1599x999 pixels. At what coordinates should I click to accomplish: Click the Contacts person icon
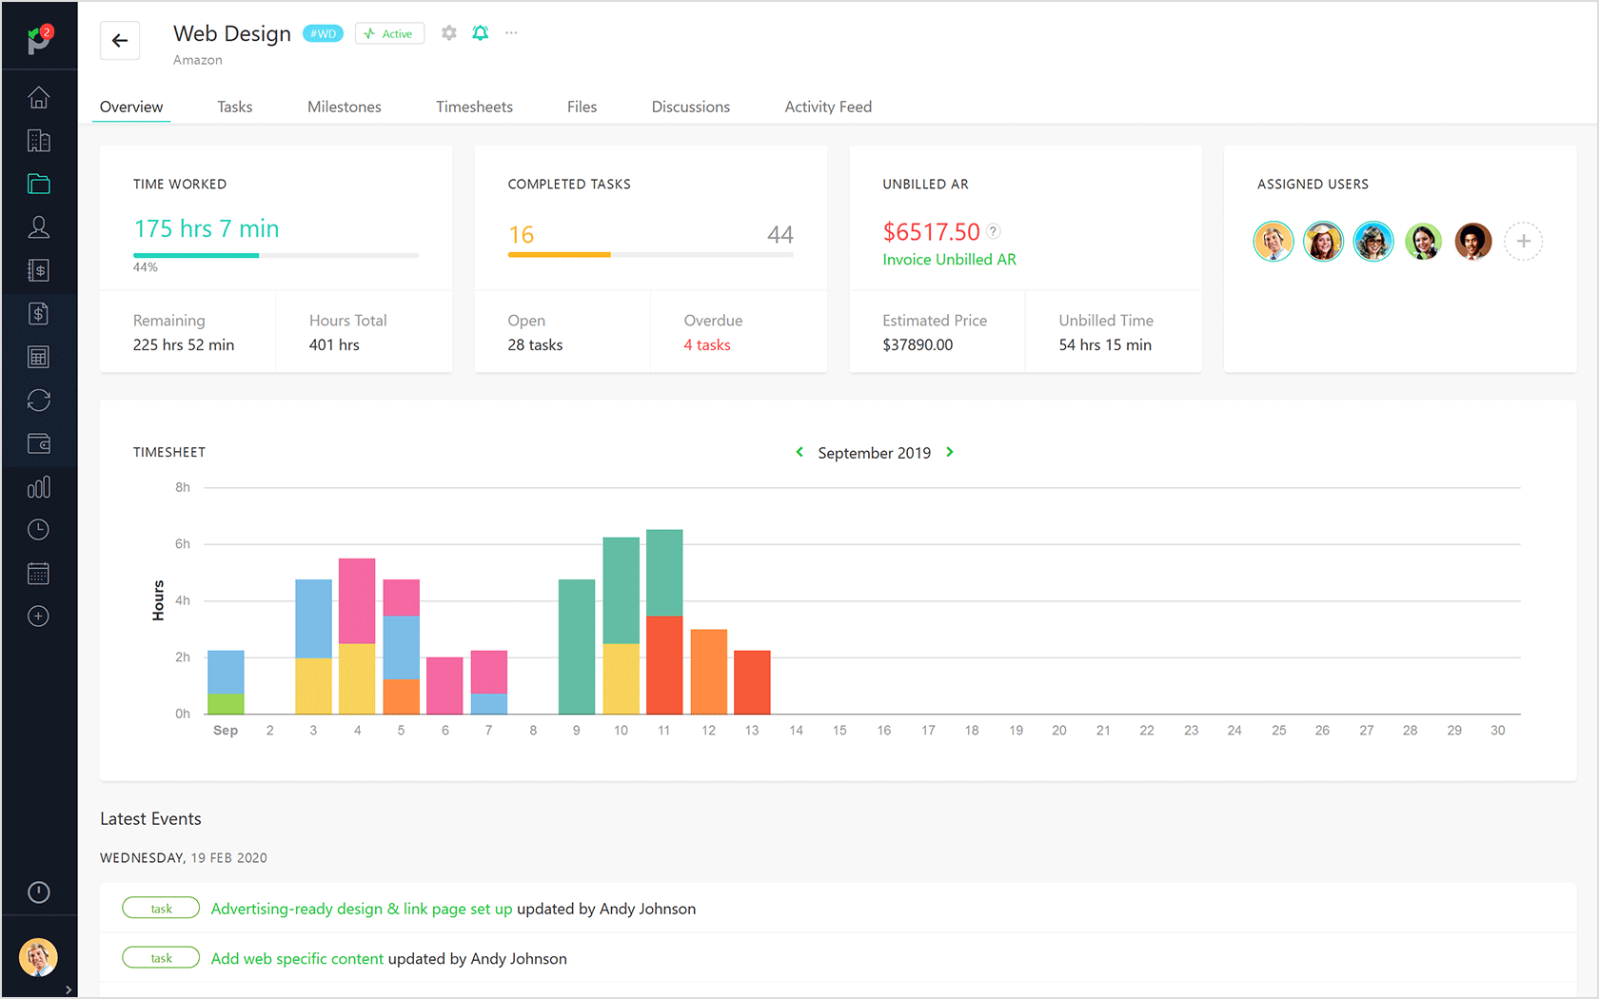38,226
